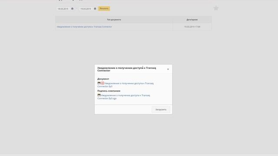Open signature link Connector.fp3.sgn
This screenshot has width=278, height=156.
point(124,97)
